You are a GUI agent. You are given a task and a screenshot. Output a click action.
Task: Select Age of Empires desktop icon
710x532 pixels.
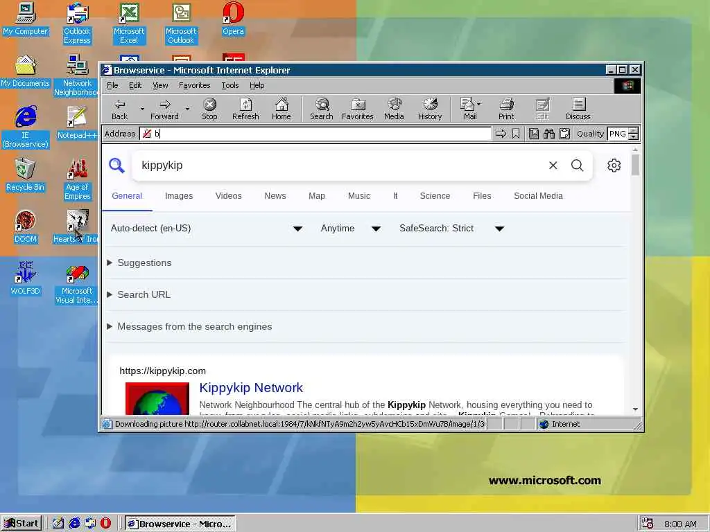click(x=77, y=179)
